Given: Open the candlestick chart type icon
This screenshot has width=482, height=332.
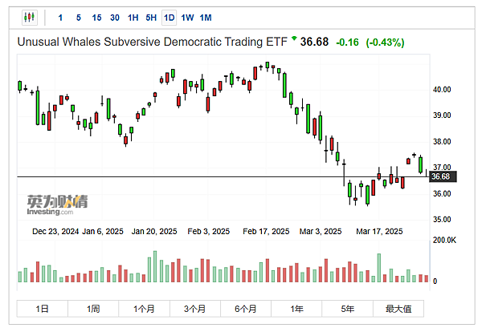Looking at the screenshot, I should [30, 18].
